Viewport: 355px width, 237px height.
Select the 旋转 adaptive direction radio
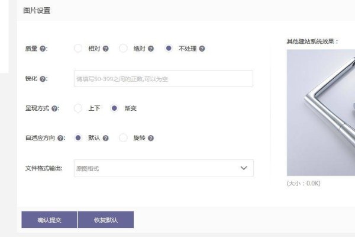(123, 137)
